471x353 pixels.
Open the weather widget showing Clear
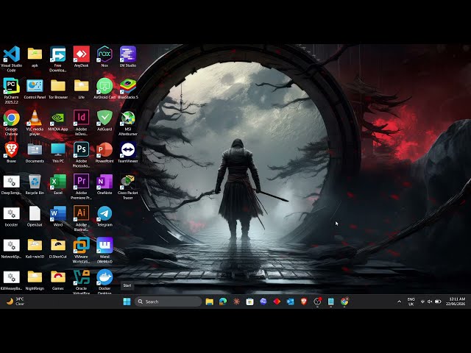click(x=15, y=302)
